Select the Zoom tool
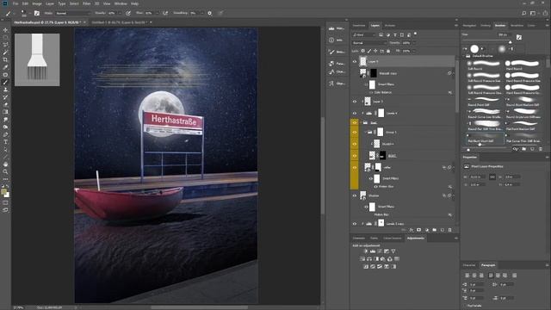Viewport: 551px width, 310px height. tap(5, 171)
